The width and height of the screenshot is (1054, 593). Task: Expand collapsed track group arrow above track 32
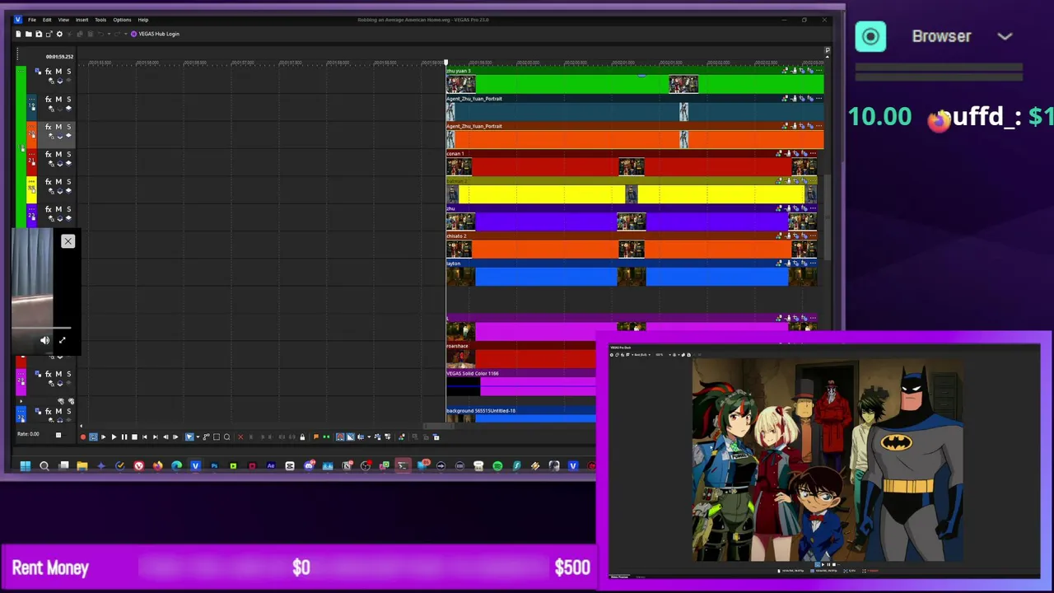[x=21, y=401]
